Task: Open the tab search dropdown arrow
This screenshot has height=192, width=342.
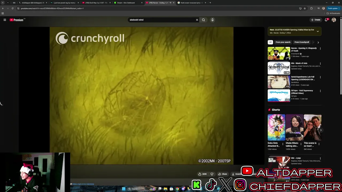Action: (x=3, y=3)
